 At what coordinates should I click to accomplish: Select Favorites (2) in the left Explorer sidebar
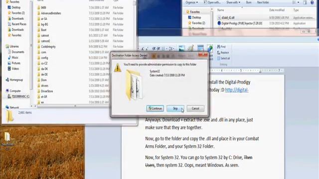[16, 13]
